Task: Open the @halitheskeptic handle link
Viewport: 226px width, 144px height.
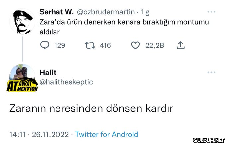Action: coord(66,82)
